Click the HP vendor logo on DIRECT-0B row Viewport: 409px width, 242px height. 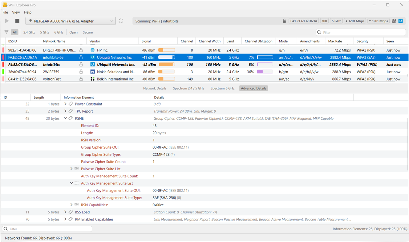92,50
